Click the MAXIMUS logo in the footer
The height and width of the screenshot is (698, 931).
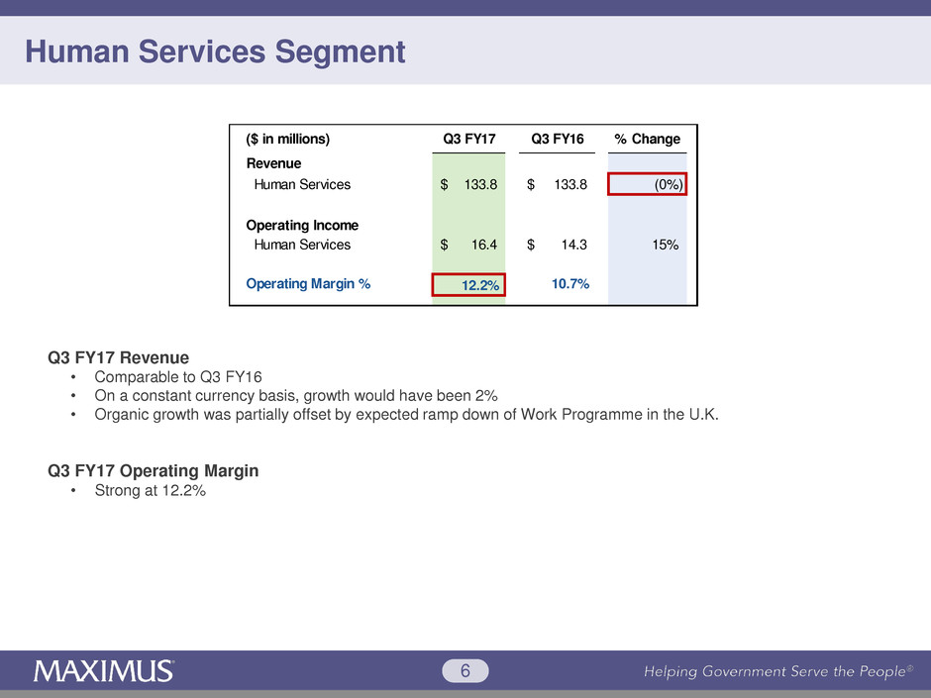pyautogui.click(x=104, y=671)
